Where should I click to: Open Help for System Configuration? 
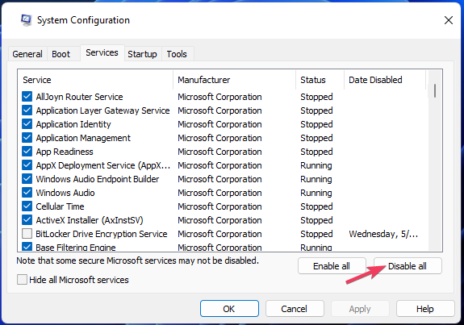(425, 309)
